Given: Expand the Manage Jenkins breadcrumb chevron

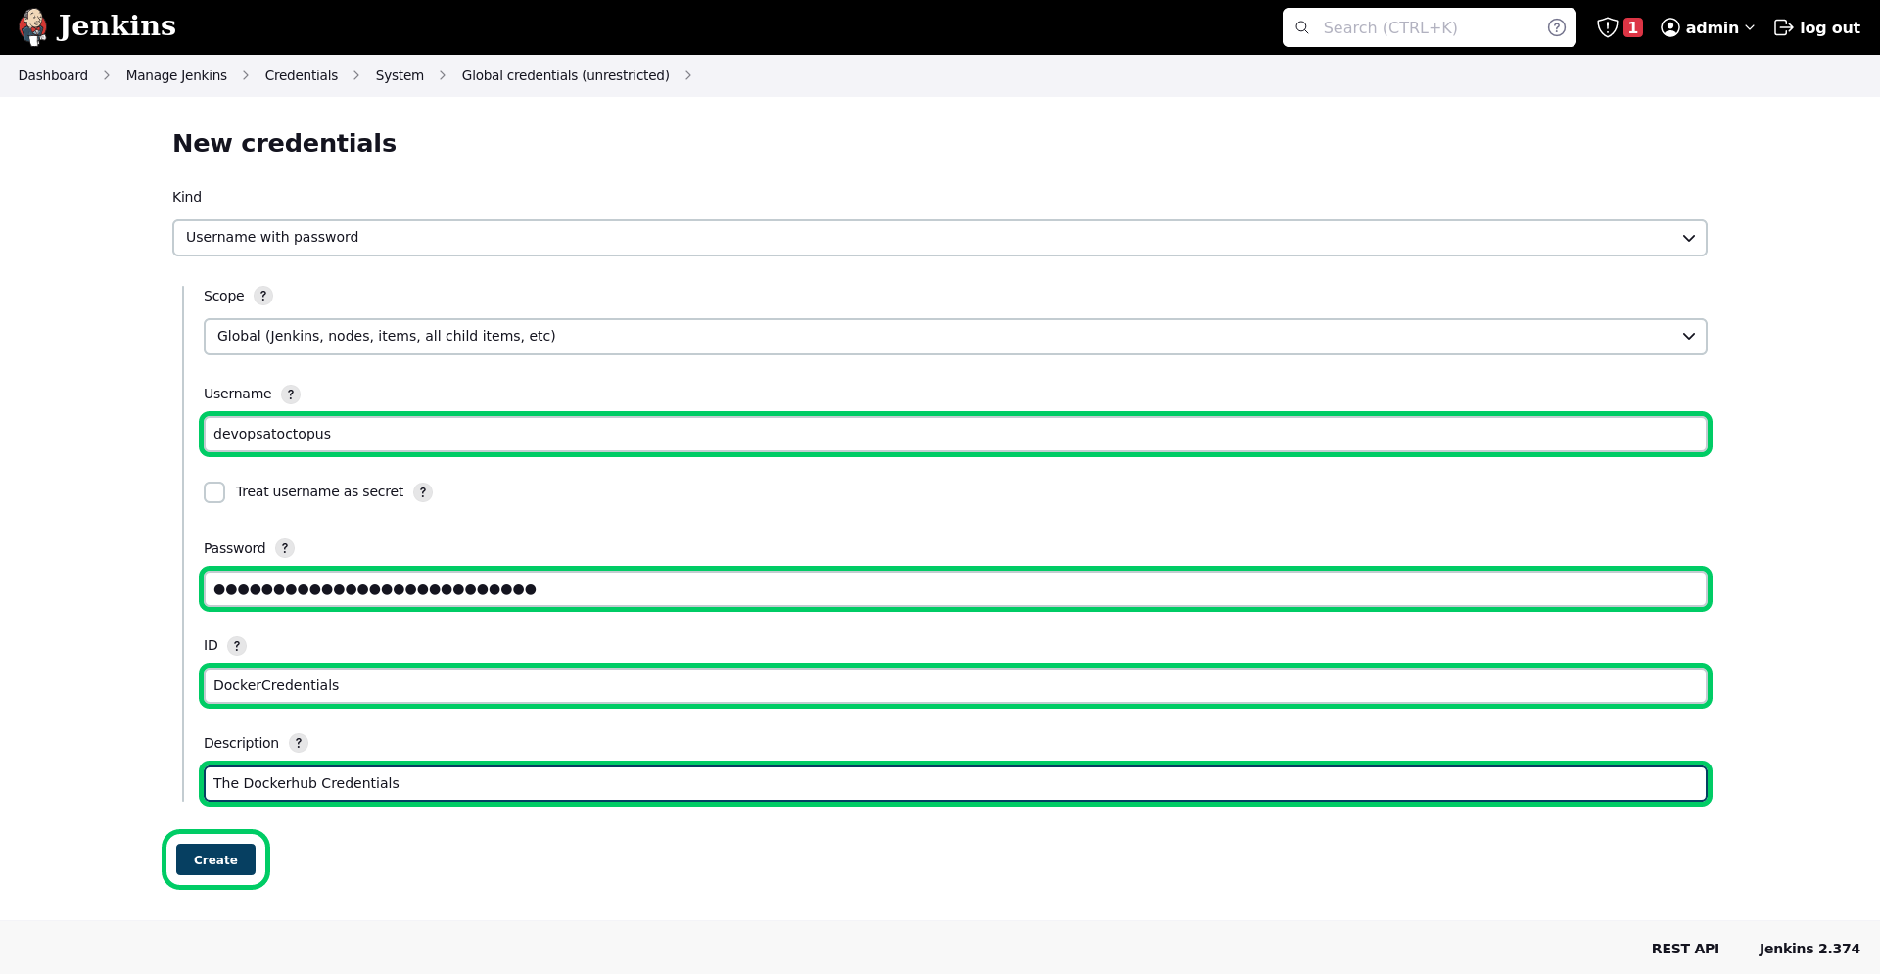Looking at the screenshot, I should point(246,75).
